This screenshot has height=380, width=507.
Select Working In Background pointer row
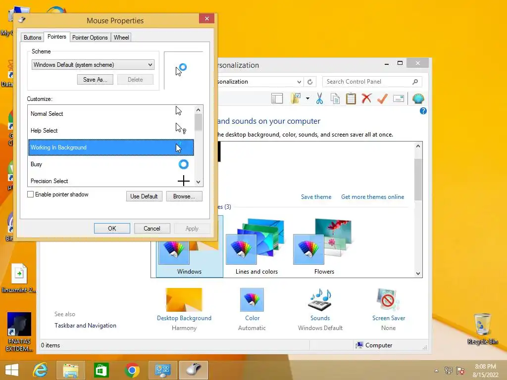tap(111, 147)
